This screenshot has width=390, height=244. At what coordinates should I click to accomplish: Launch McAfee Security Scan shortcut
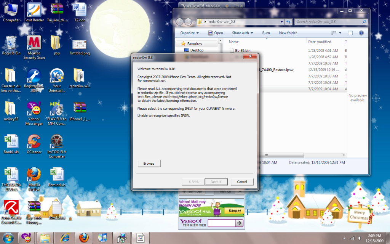click(34, 47)
